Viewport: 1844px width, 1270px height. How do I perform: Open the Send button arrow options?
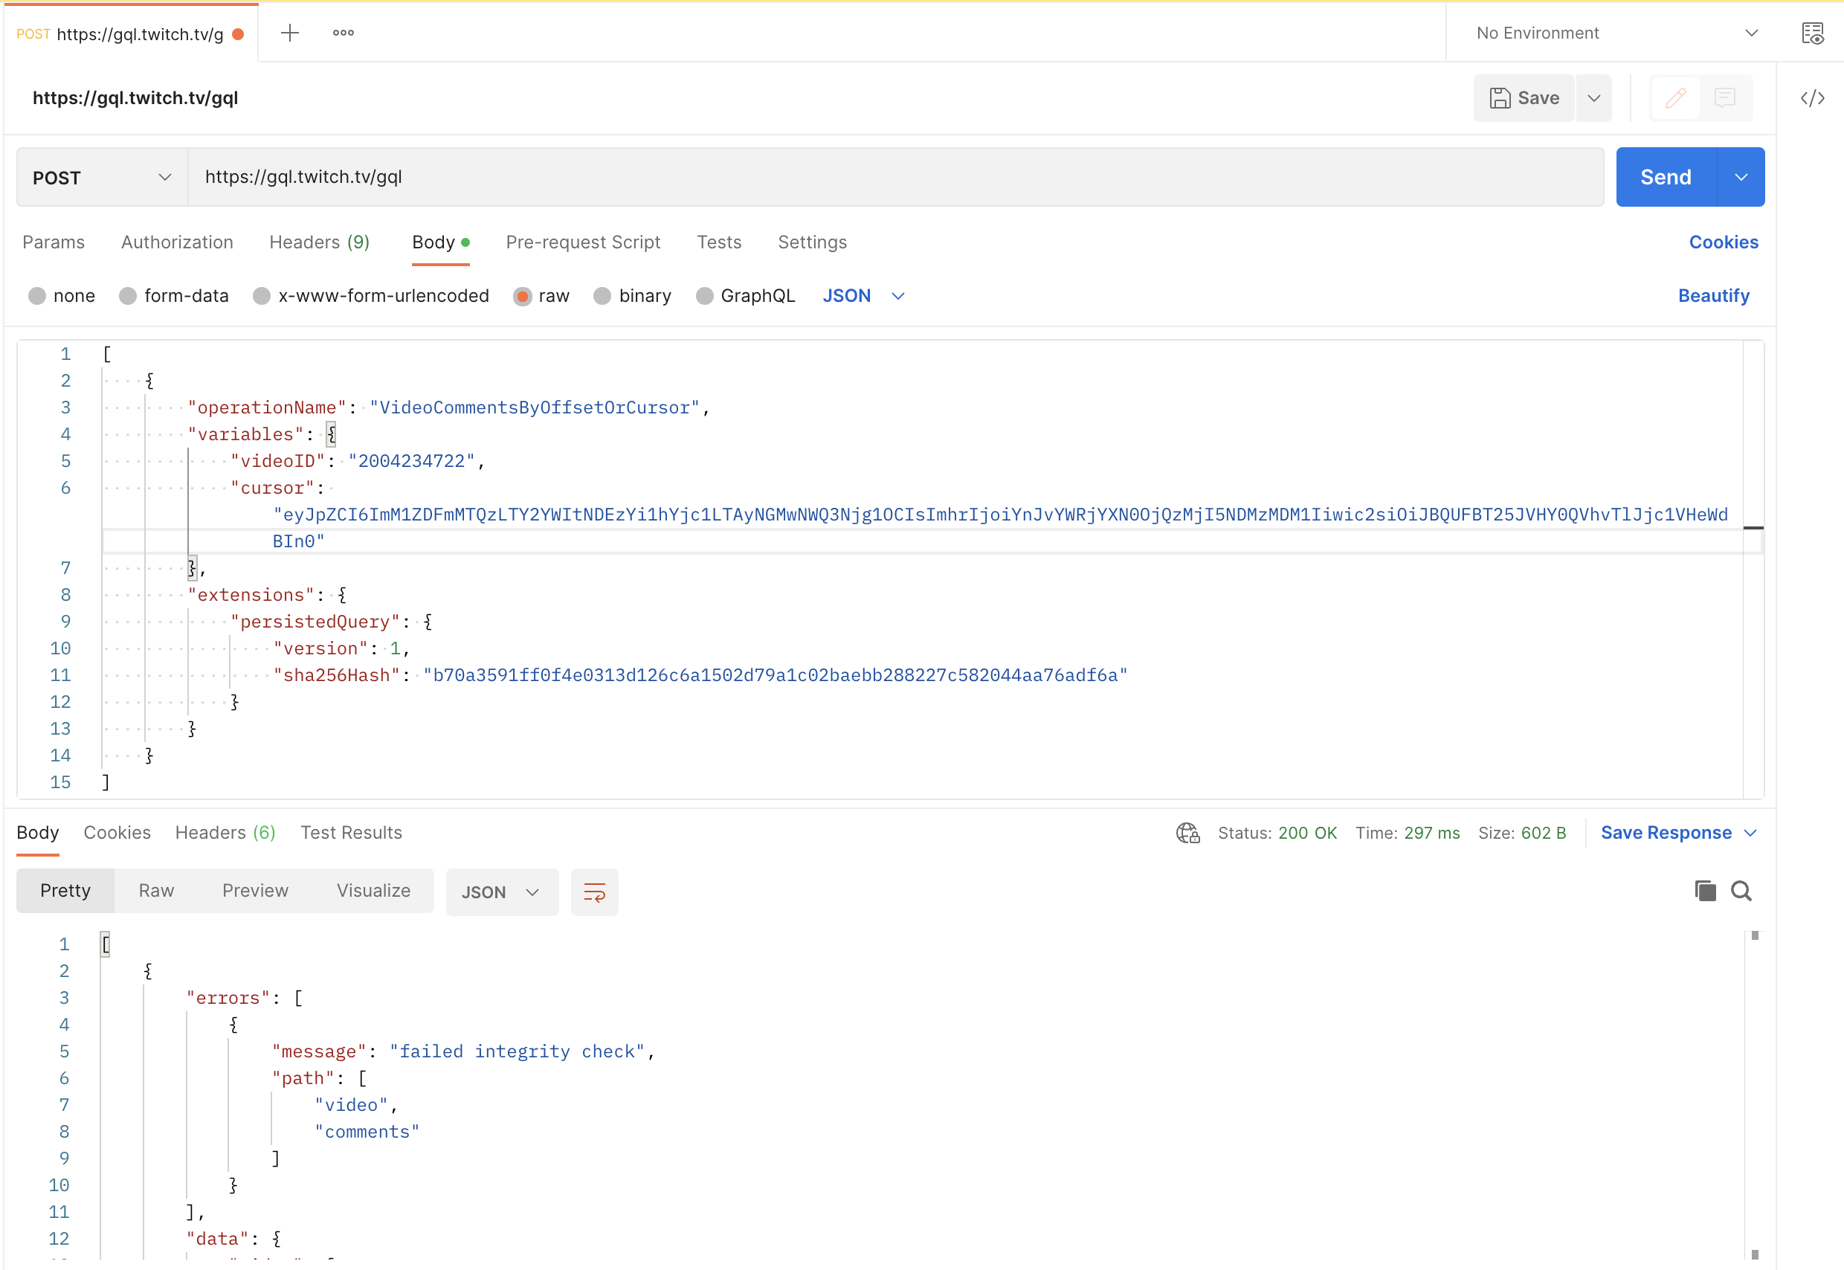(1740, 178)
